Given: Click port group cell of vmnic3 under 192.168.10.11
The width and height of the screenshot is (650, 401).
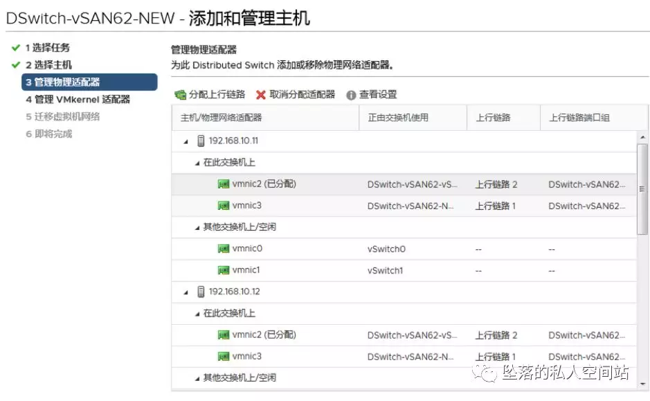Looking at the screenshot, I should (x=587, y=206).
